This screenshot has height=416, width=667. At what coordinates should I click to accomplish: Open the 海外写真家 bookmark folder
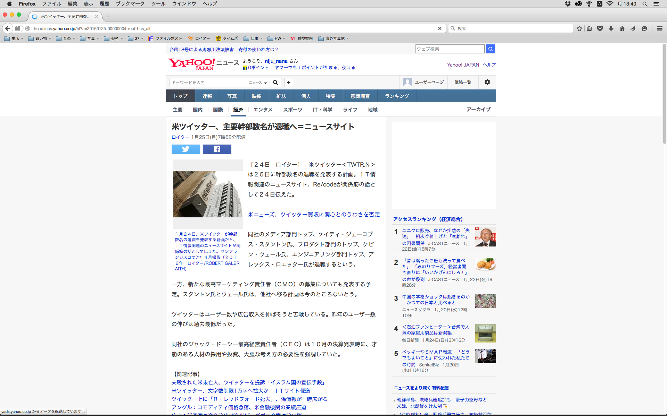pos(333,38)
